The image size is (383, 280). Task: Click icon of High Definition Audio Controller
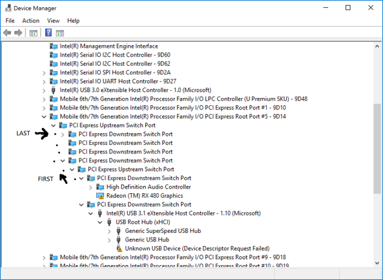[100, 187]
